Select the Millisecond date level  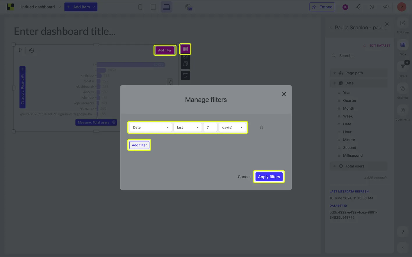[x=353, y=155]
